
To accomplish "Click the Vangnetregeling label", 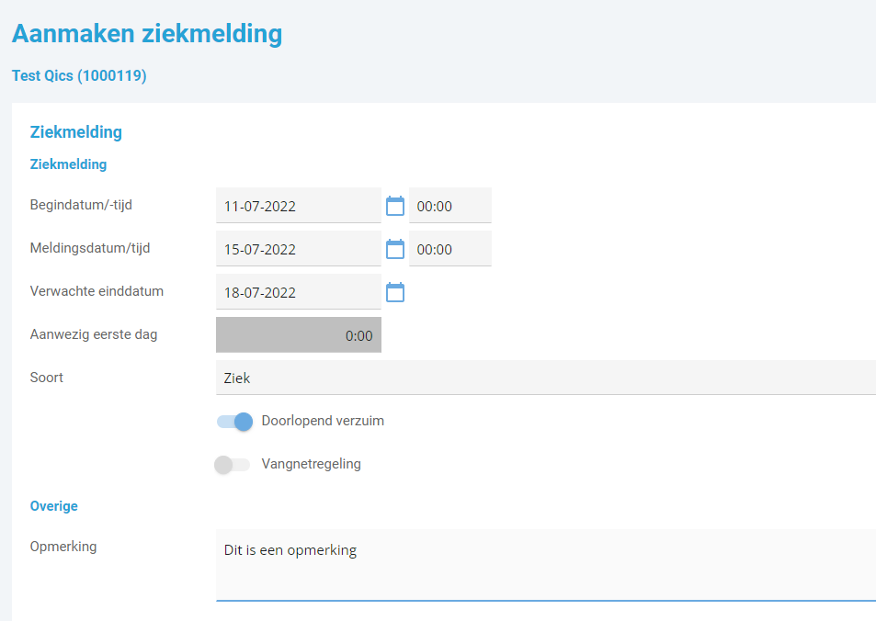I will pos(312,464).
